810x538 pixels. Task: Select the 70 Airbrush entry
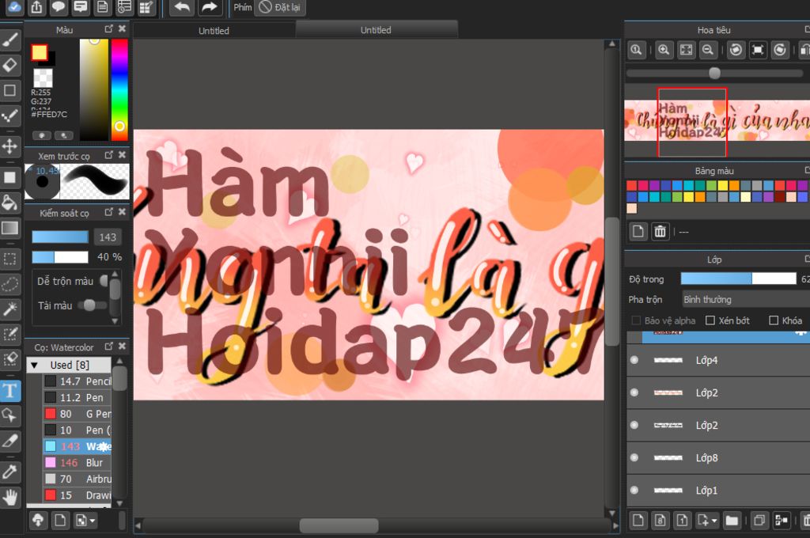click(78, 479)
